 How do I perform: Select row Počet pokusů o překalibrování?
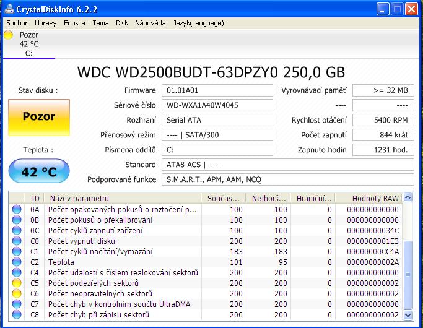click(x=206, y=220)
